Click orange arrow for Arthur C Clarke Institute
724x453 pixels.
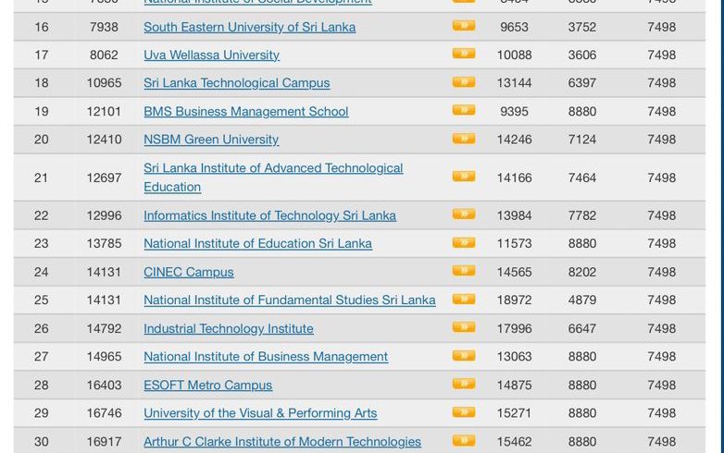[463, 441]
